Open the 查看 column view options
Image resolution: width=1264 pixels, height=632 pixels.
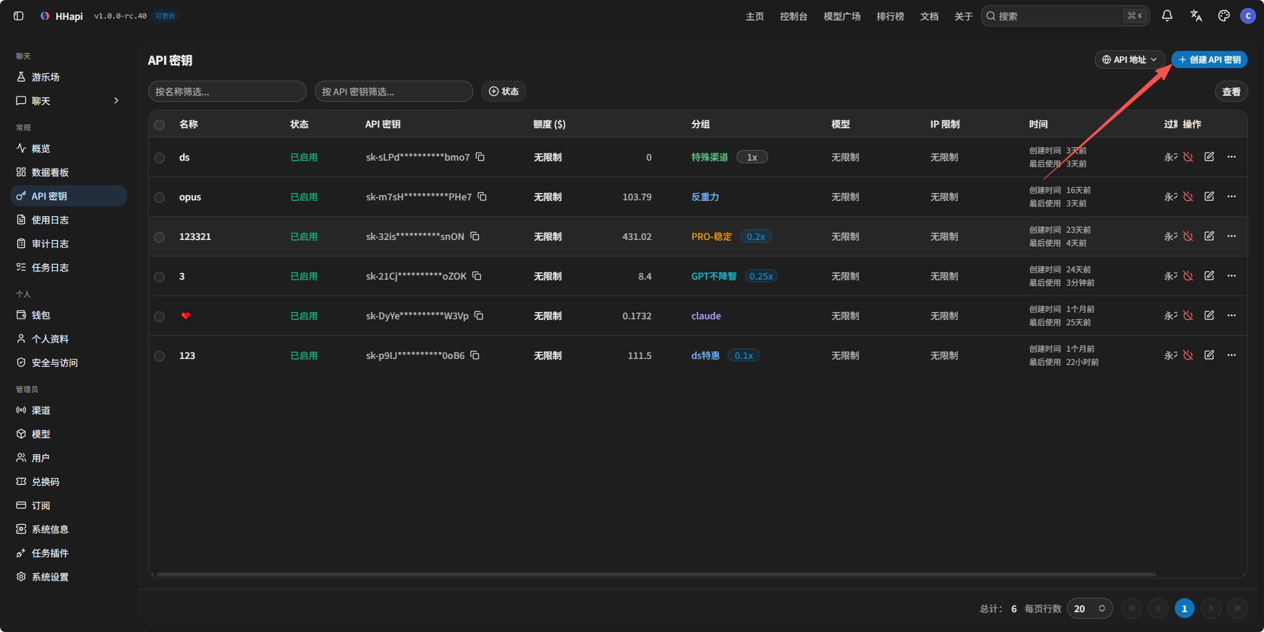[1231, 91]
